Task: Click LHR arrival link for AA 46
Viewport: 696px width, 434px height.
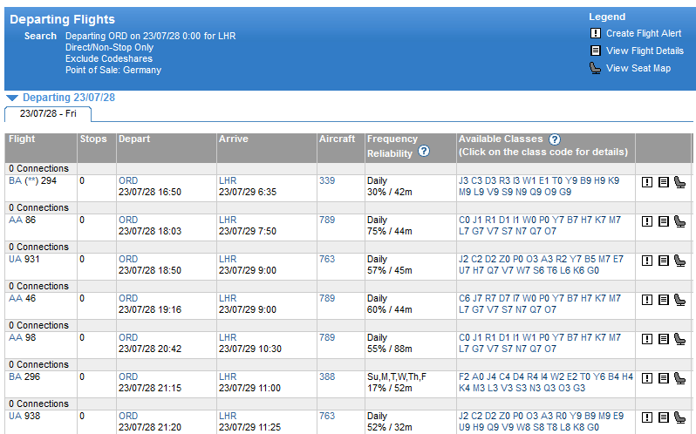Action: (228, 298)
